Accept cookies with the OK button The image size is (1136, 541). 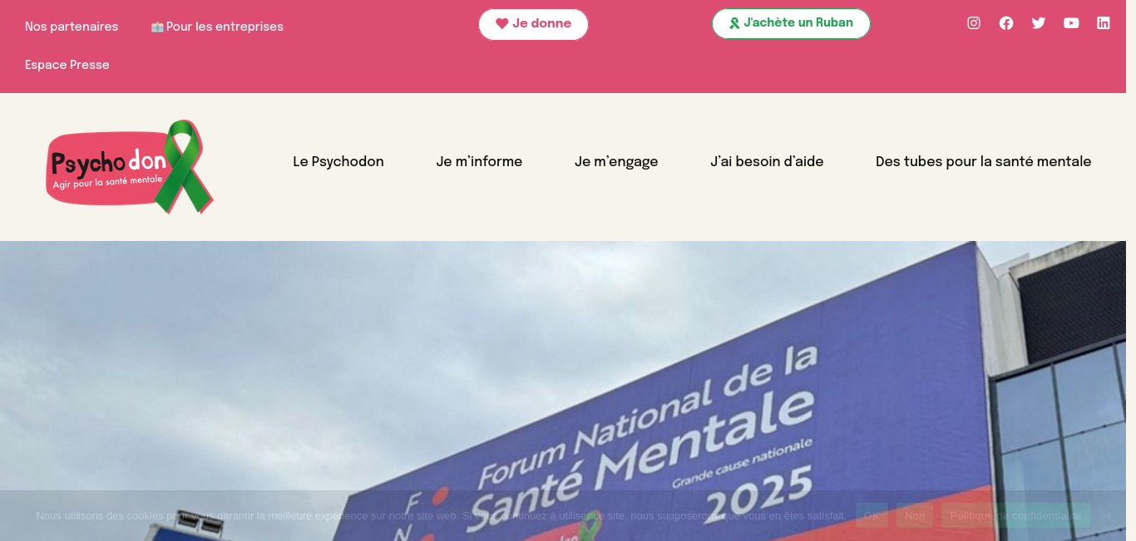coord(872,515)
